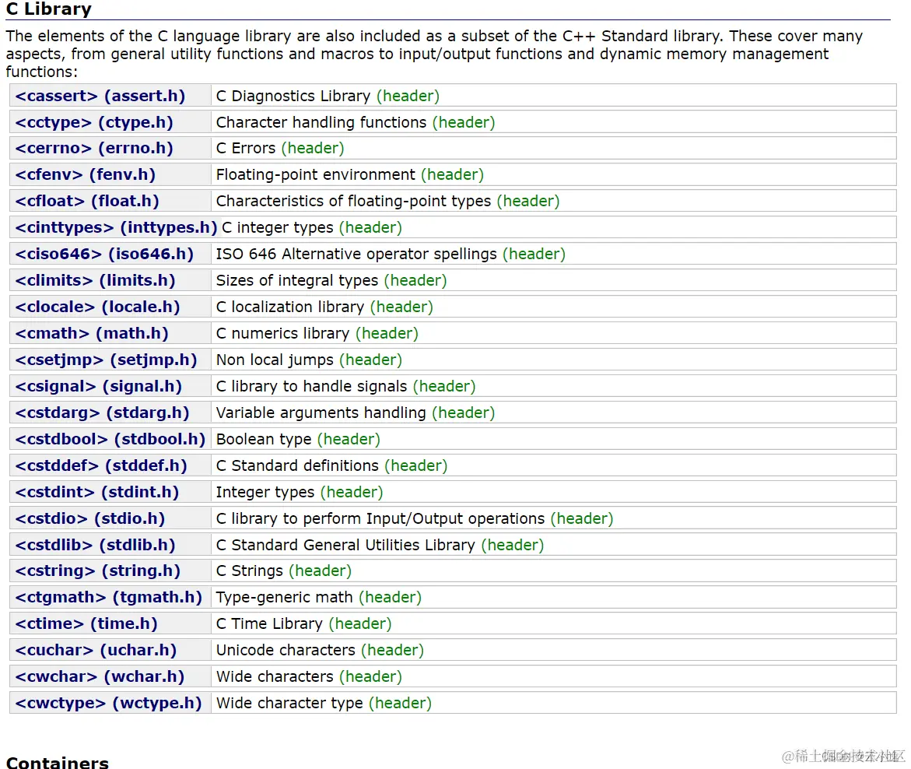The image size is (911, 769).
Task: Visit the <cstdio> (stdio.h) reference
Action: pyautogui.click(x=90, y=518)
